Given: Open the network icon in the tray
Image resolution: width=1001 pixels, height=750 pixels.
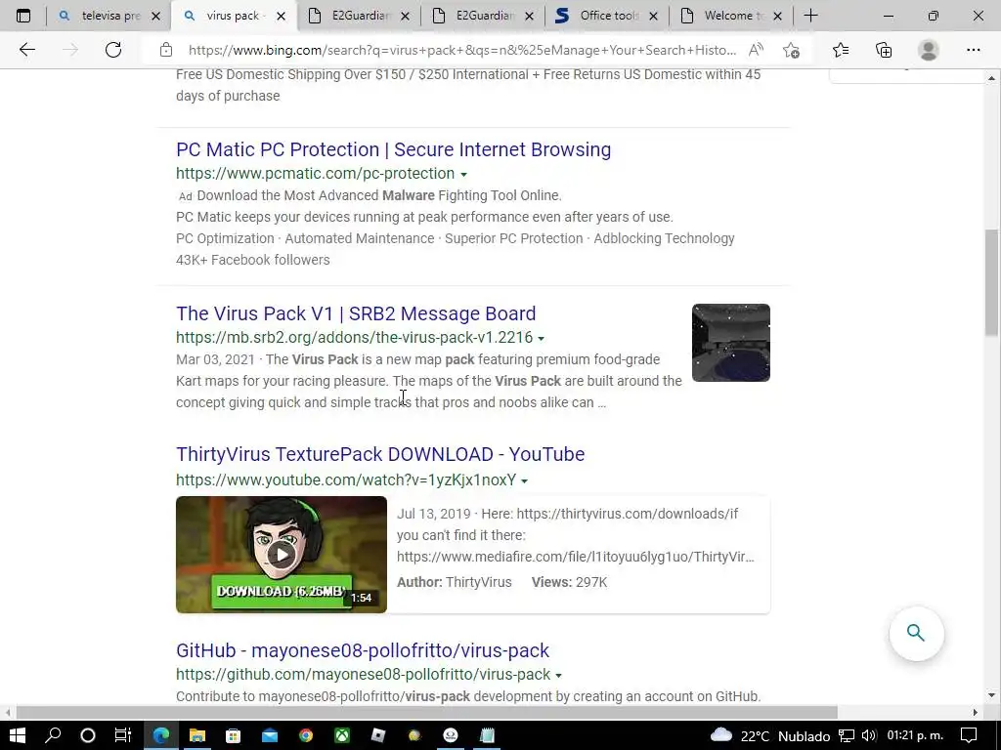Looking at the screenshot, I should coord(847,736).
